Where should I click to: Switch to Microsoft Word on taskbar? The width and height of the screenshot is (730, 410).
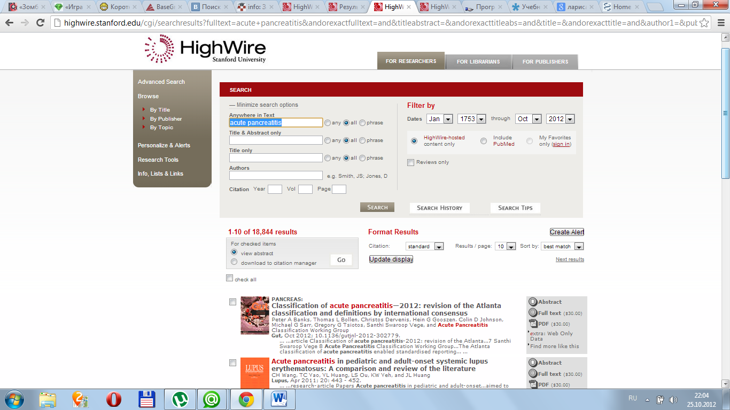pyautogui.click(x=279, y=399)
